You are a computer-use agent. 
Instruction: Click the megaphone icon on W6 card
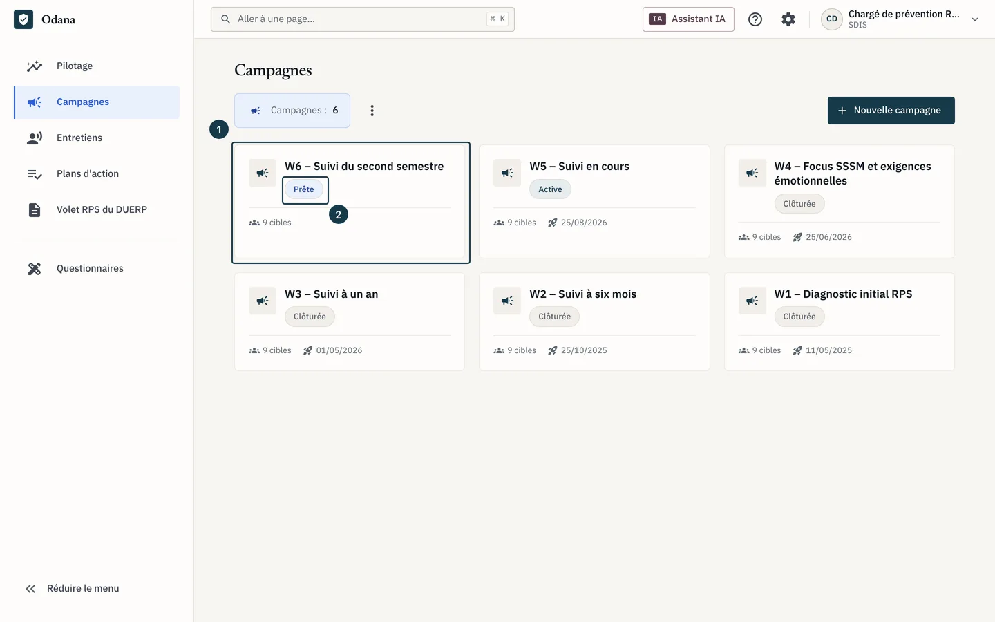(263, 173)
